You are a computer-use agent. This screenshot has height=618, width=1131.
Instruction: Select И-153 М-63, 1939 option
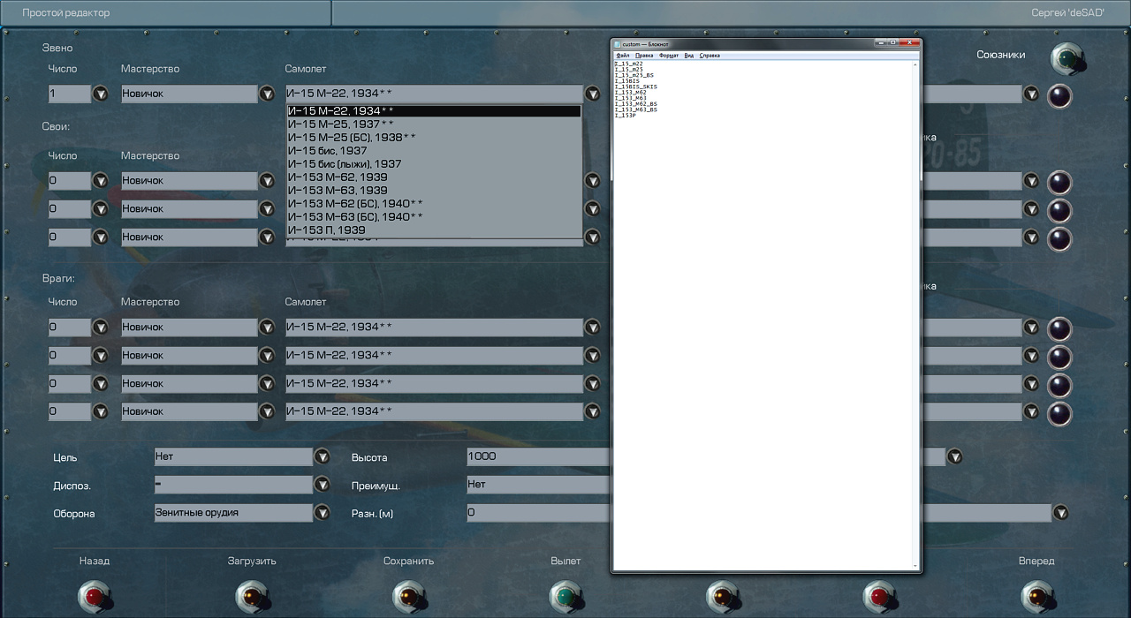tap(434, 191)
